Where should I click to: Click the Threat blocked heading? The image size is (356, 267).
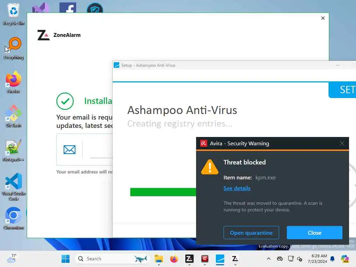click(x=244, y=162)
